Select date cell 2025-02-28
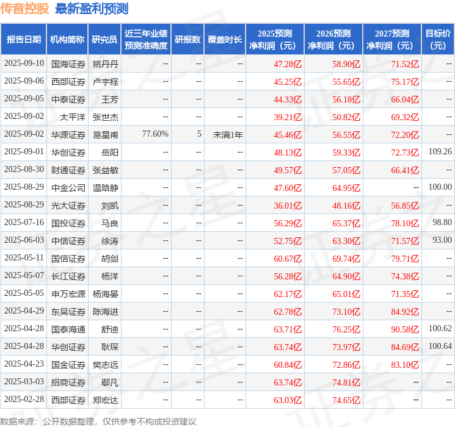455x427 pixels. [x=24, y=399]
